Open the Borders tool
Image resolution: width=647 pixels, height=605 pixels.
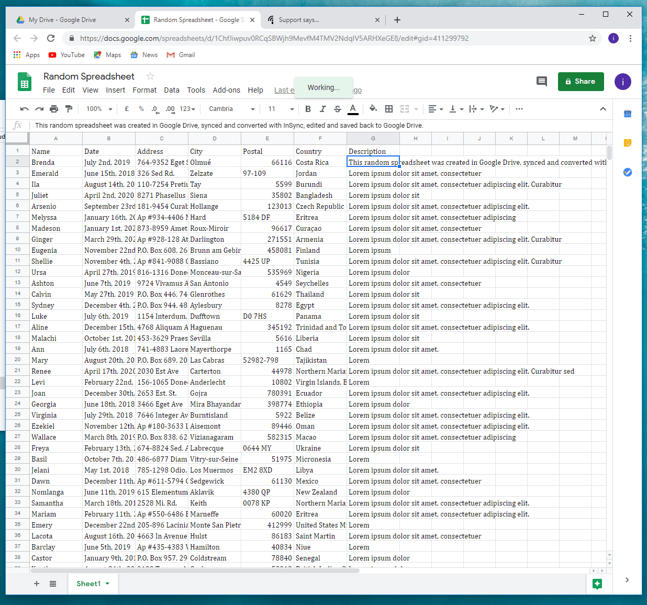389,109
